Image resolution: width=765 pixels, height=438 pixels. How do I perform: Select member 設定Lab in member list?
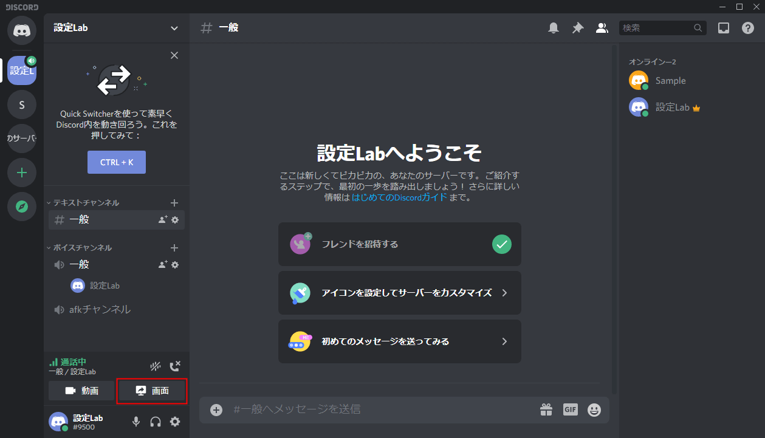(690, 108)
